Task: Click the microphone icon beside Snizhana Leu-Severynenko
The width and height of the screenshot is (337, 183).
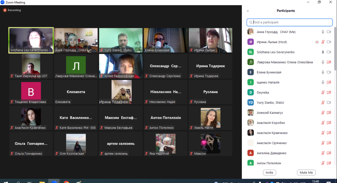Action: coord(323,52)
